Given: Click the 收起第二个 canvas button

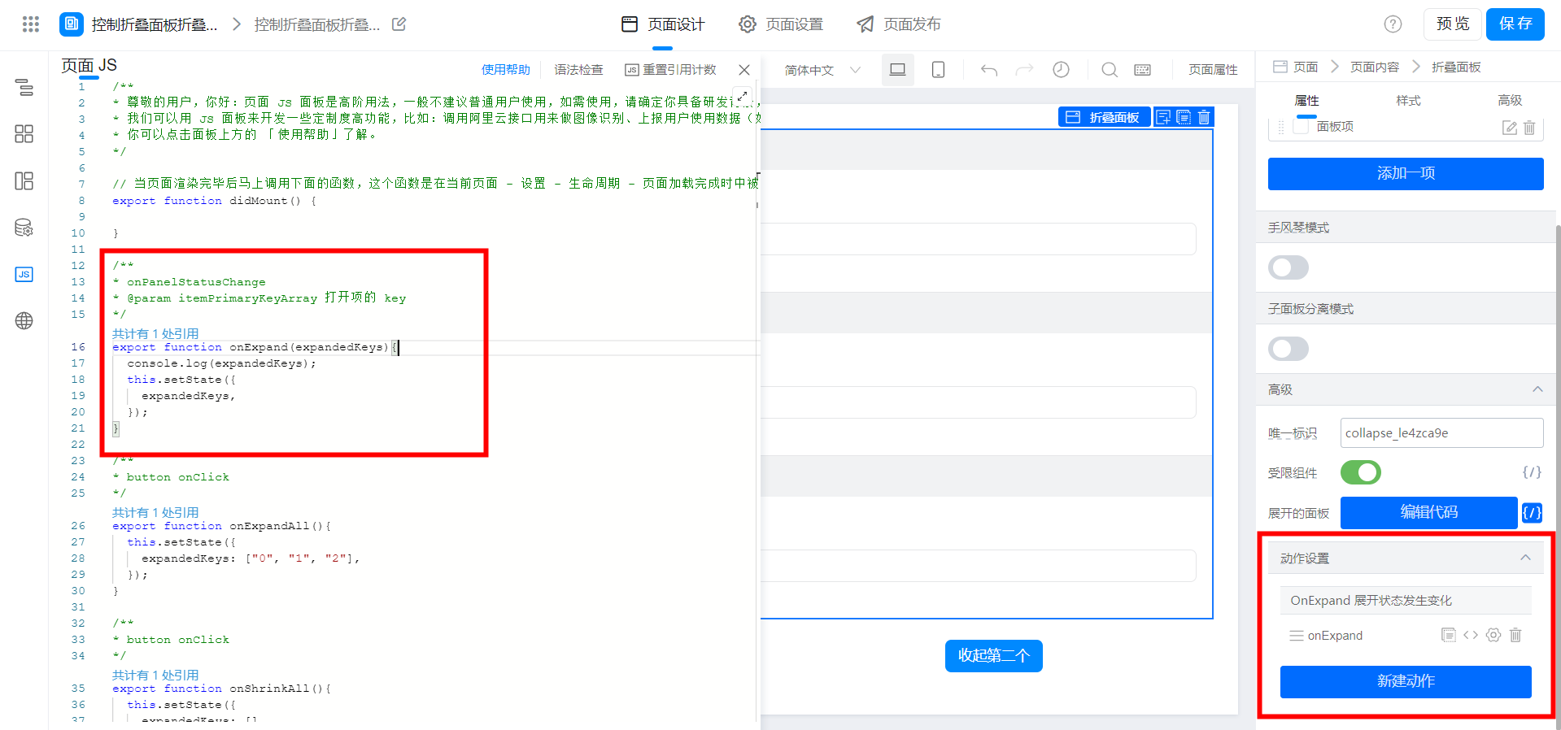Looking at the screenshot, I should [x=993, y=655].
